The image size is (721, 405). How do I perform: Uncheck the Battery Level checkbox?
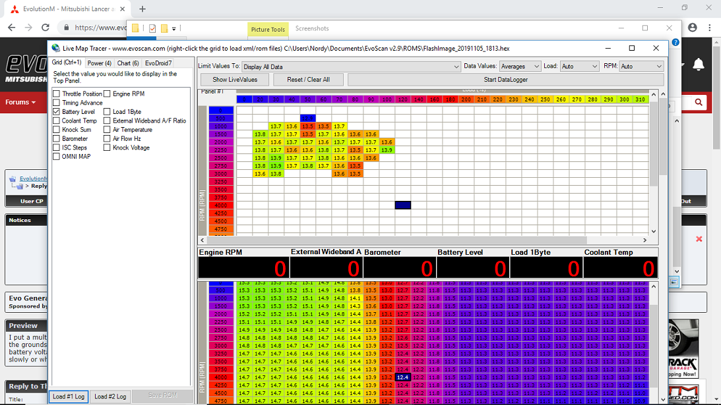[56, 112]
